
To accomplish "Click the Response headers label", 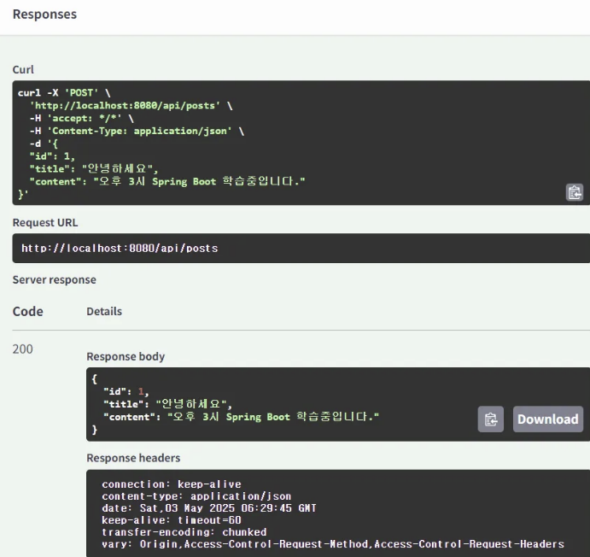I will tap(133, 458).
